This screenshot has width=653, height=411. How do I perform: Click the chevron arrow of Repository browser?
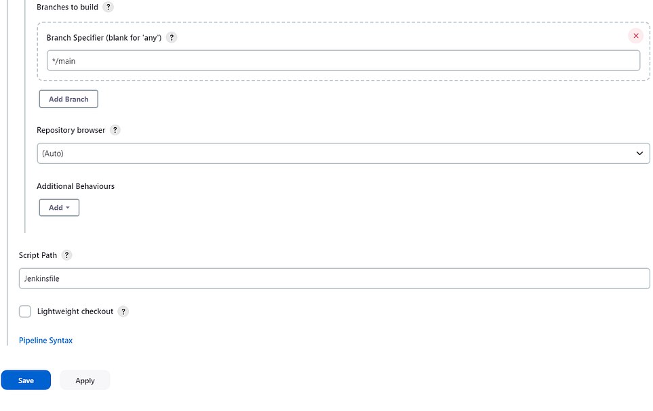tap(639, 154)
